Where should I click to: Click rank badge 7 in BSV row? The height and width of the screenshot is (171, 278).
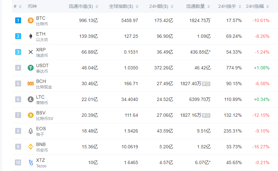click(x=18, y=115)
